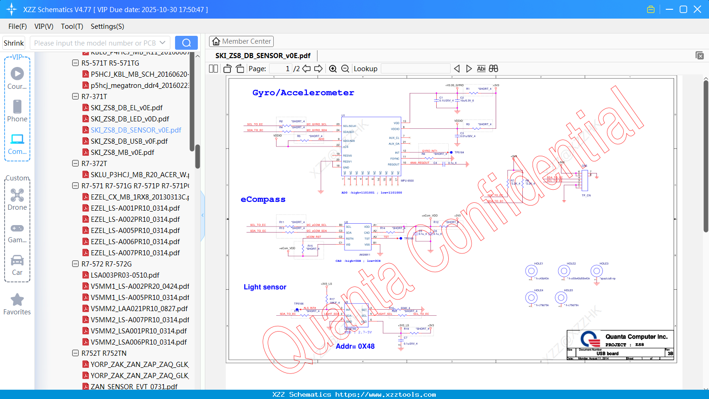Click the PDF icon beside LSA003PR03-0510.pdf
709x399 pixels.
tap(86, 275)
